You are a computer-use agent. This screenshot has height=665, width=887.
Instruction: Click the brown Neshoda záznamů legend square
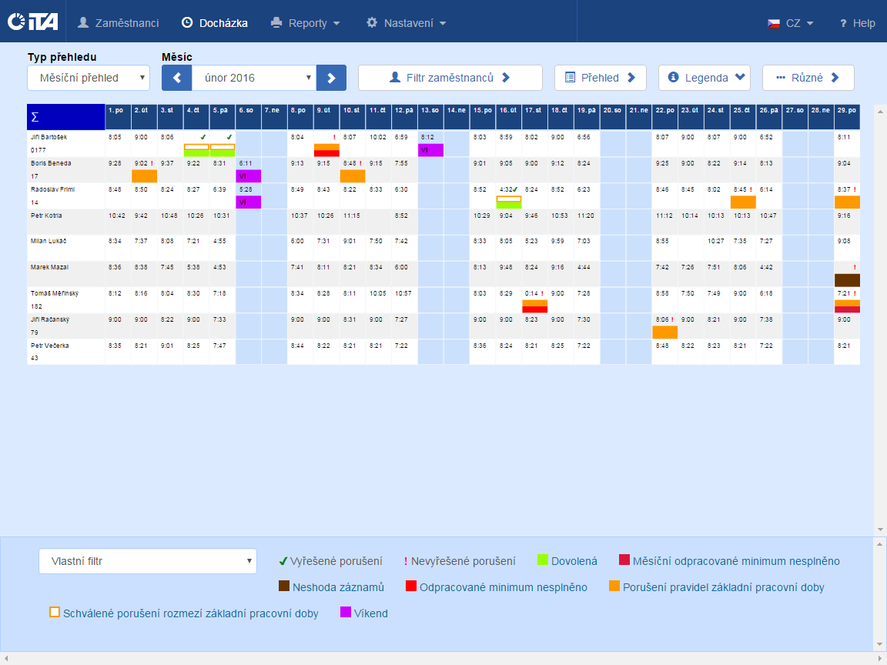(283, 586)
